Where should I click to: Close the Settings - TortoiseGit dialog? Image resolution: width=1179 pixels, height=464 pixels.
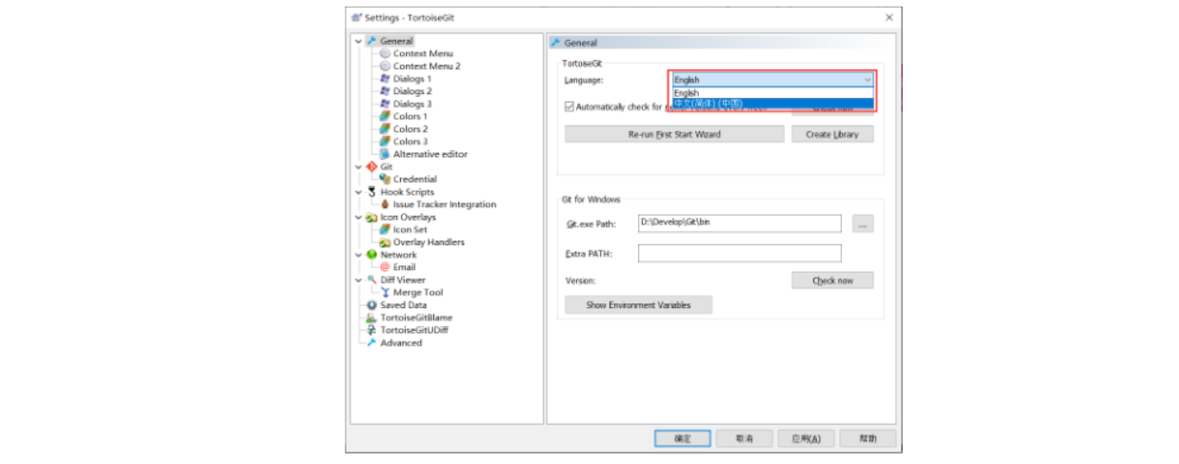[x=889, y=17]
